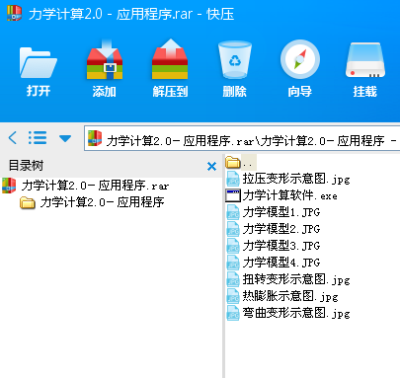Viewport: 400px width, 378px height.
Task: Click the list view mode icon
Action: tap(38, 138)
